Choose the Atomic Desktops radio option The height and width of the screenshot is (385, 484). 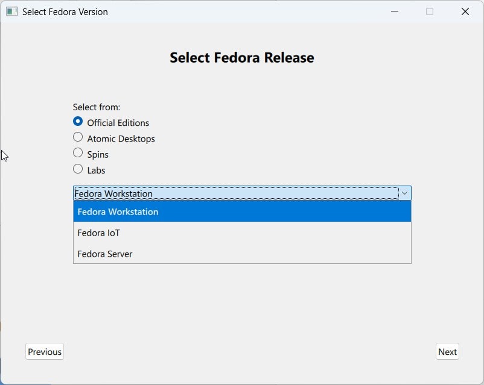click(78, 137)
